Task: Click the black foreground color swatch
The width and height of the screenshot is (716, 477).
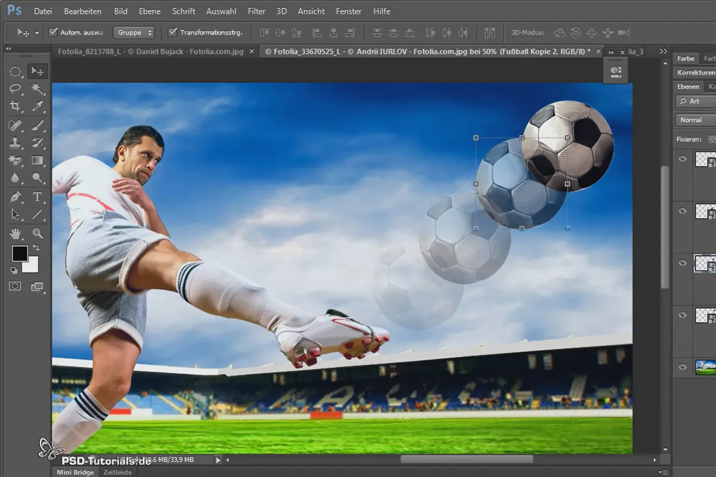Action: [20, 253]
